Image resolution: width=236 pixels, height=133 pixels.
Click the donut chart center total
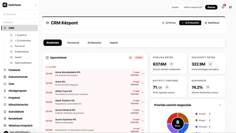click(178, 123)
